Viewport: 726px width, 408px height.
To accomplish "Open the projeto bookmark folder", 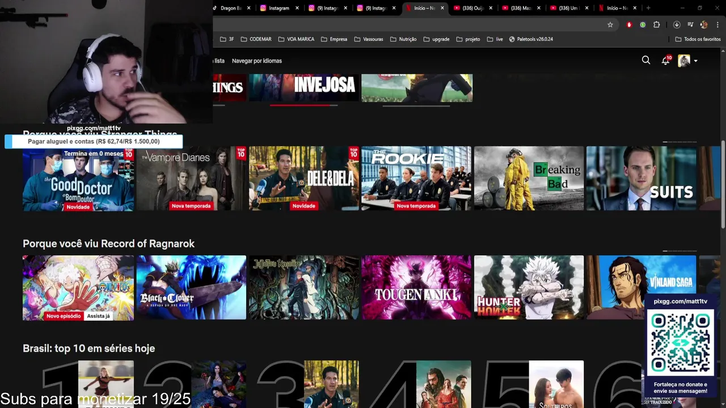I will (468, 39).
